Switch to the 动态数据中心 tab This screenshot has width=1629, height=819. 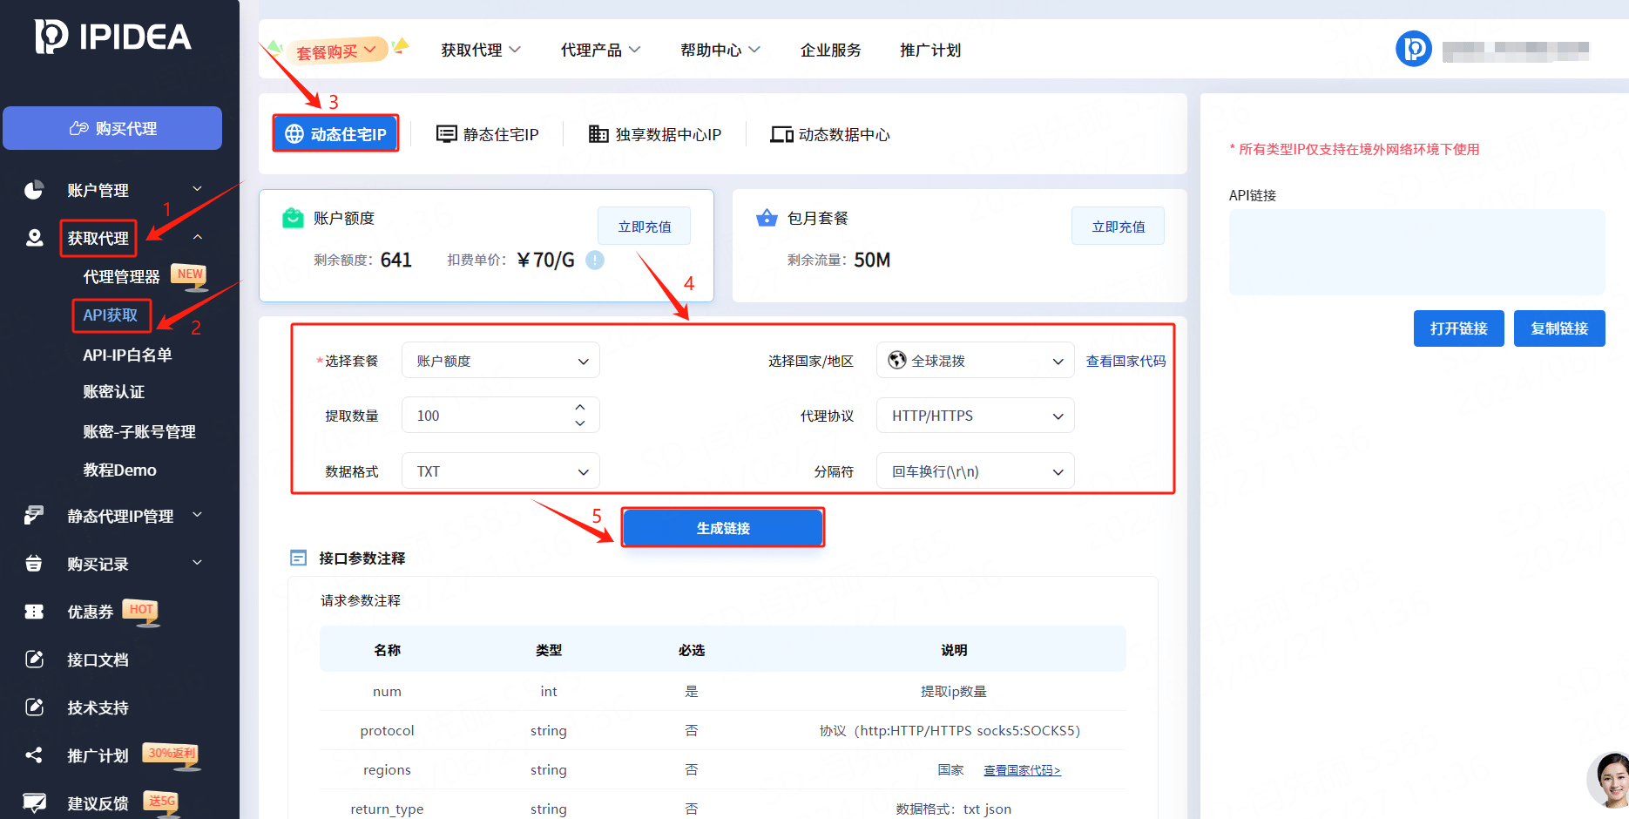[830, 134]
